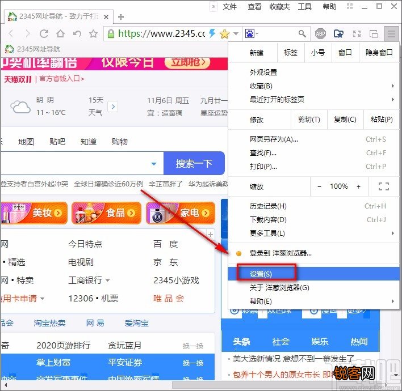402x391 pixels.
Task: Expand the 收藏(B) submenu
Action: 313,86
